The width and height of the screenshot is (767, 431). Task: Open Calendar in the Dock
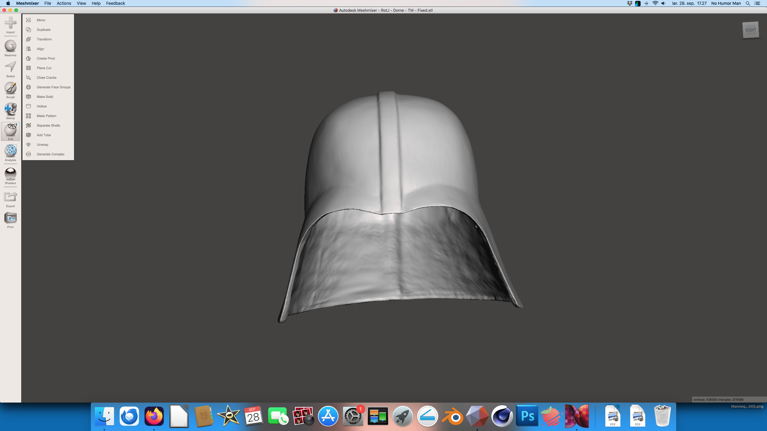(253, 416)
